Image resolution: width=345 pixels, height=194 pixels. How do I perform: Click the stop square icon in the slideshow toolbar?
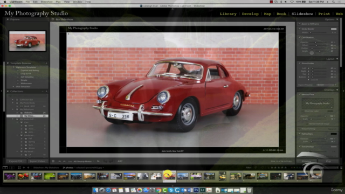coord(53,161)
